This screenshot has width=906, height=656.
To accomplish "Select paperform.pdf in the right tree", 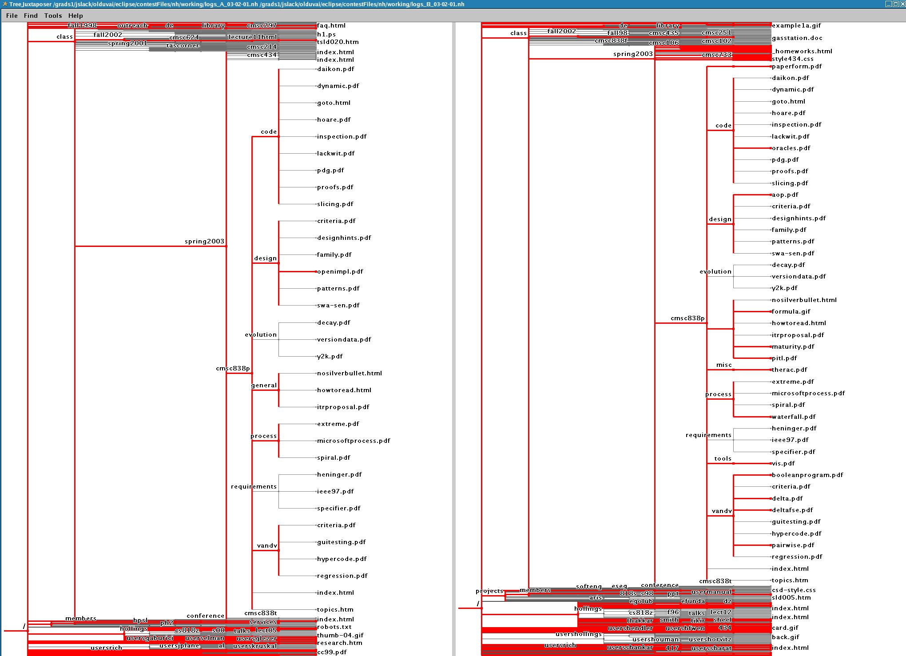I will pyautogui.click(x=796, y=66).
